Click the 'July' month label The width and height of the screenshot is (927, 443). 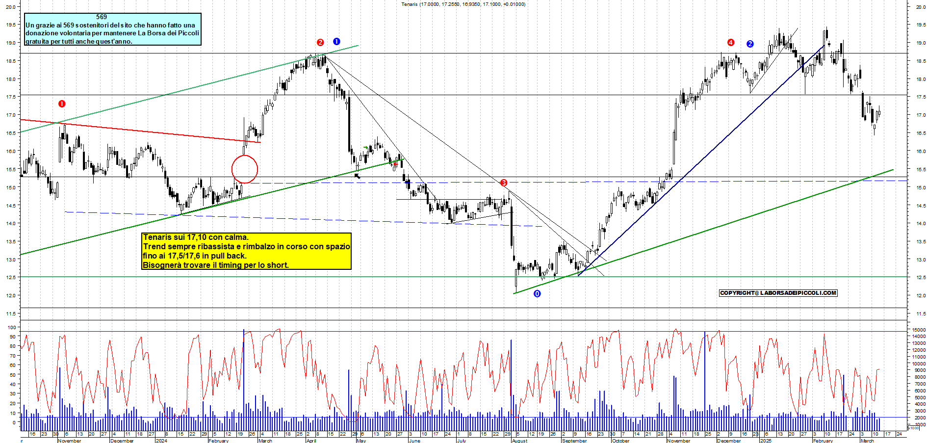coord(462,441)
